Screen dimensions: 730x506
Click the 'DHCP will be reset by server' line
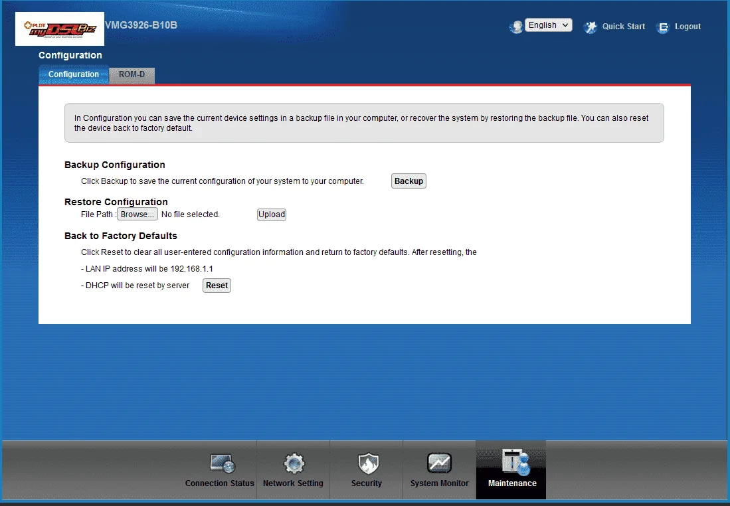[x=135, y=286]
